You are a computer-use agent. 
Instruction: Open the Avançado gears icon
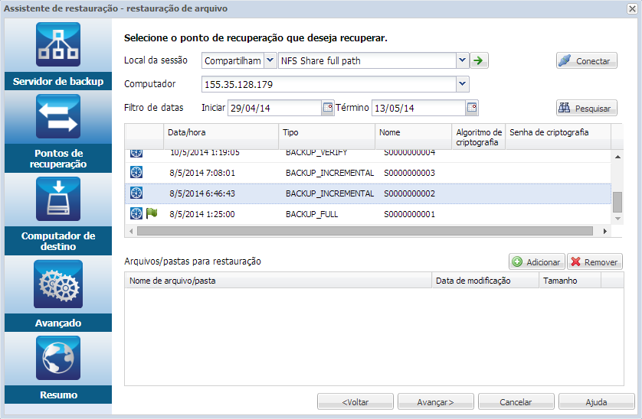(x=58, y=283)
